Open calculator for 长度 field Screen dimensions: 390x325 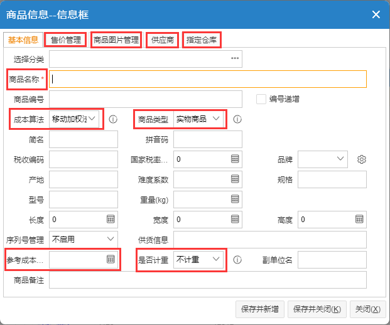[x=111, y=219]
